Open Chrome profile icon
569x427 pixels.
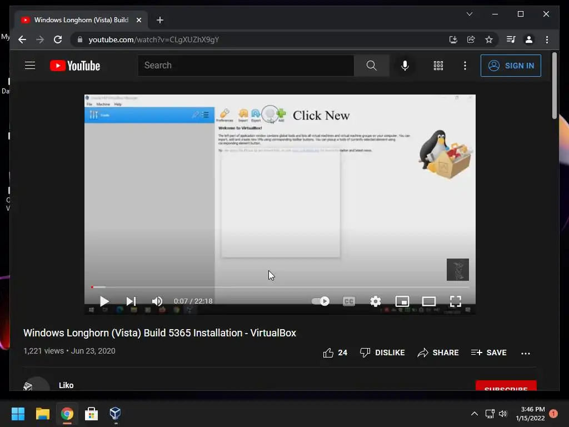[x=529, y=39]
